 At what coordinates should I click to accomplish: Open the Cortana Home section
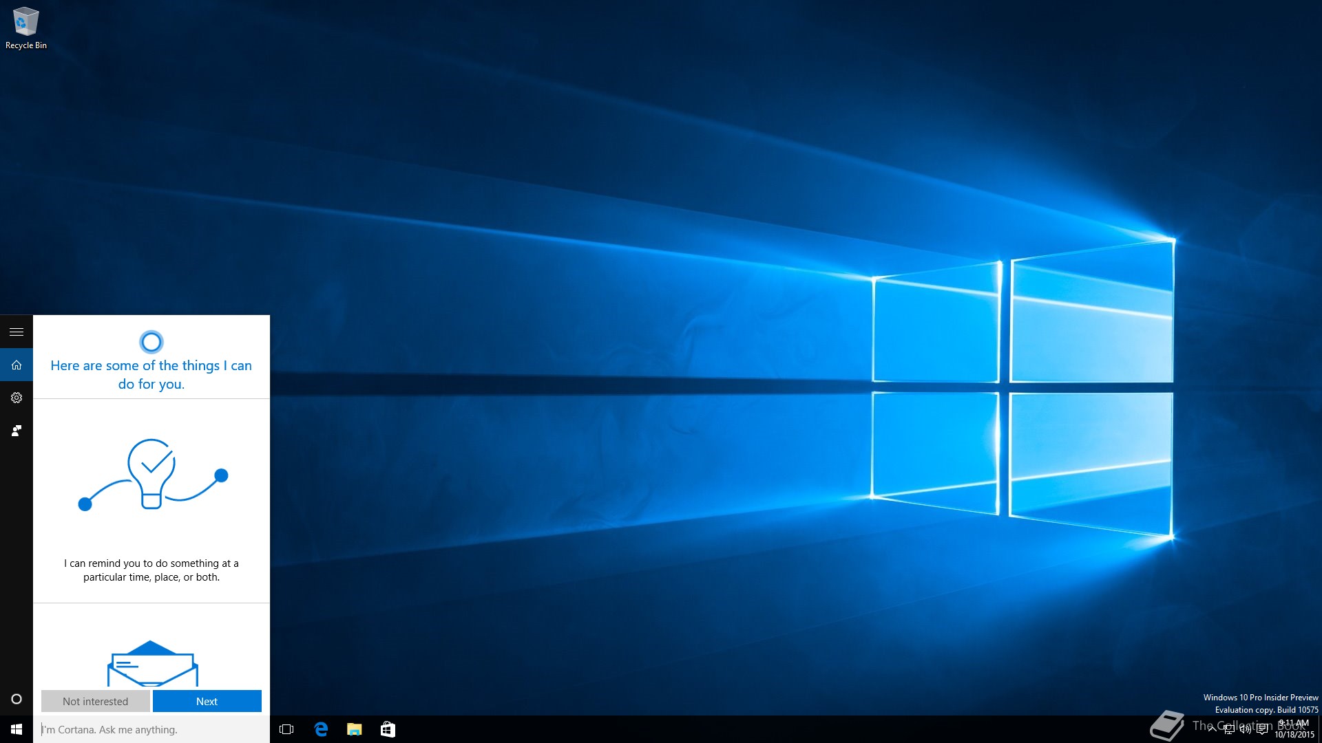tap(17, 365)
